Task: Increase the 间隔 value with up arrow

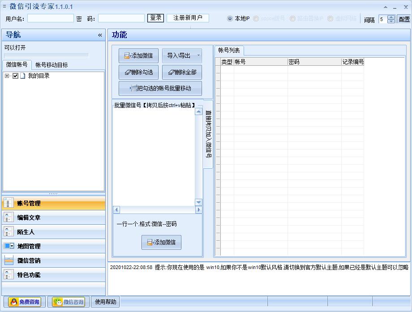Action: click(390, 17)
